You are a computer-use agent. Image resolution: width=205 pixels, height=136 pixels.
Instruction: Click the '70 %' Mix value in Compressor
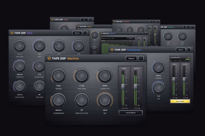[x=159, y=96]
